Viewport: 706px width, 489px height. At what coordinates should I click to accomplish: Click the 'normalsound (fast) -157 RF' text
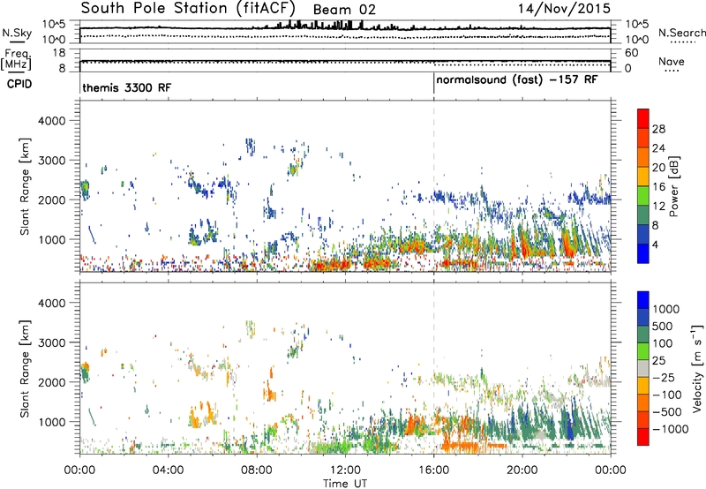tap(517, 80)
